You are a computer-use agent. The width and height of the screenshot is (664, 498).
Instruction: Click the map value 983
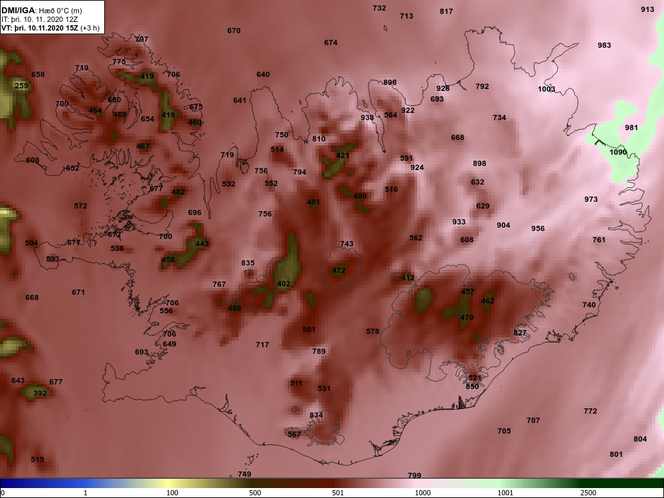(x=604, y=45)
